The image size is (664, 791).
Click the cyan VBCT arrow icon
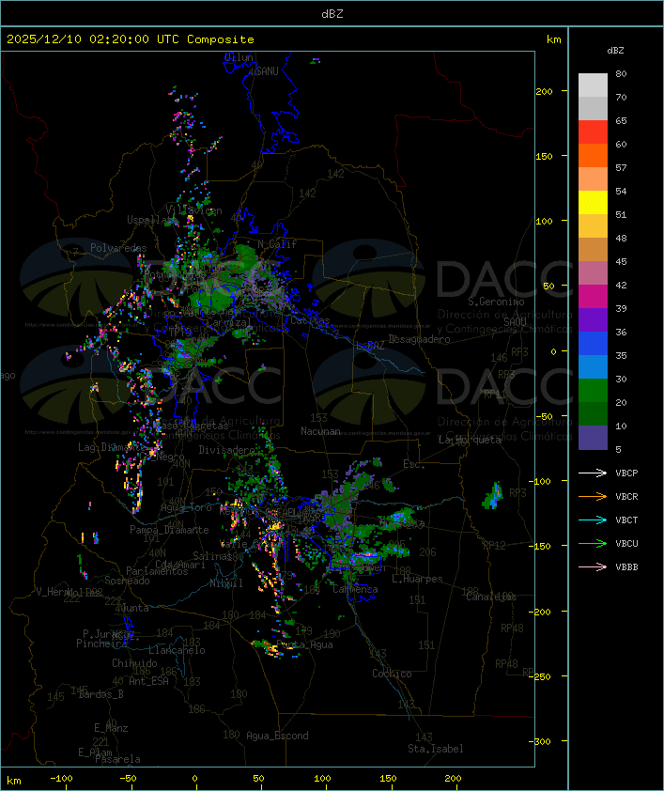593,520
